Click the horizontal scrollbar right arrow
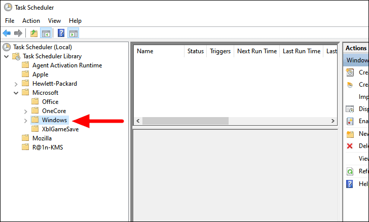 point(333,121)
